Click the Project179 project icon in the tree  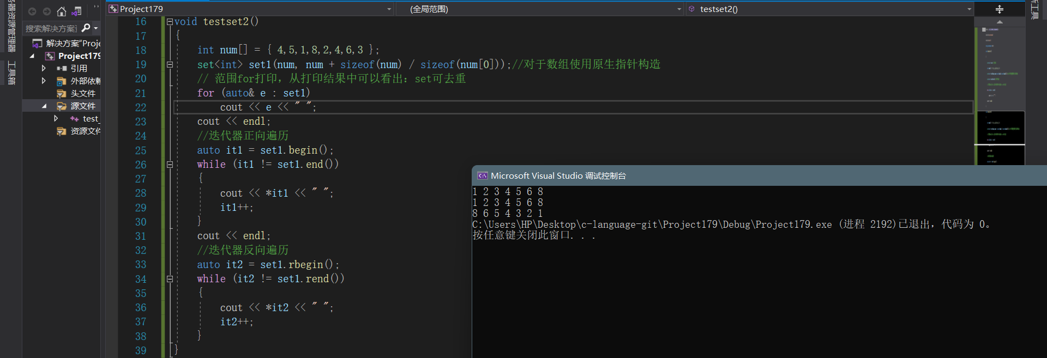tap(50, 56)
